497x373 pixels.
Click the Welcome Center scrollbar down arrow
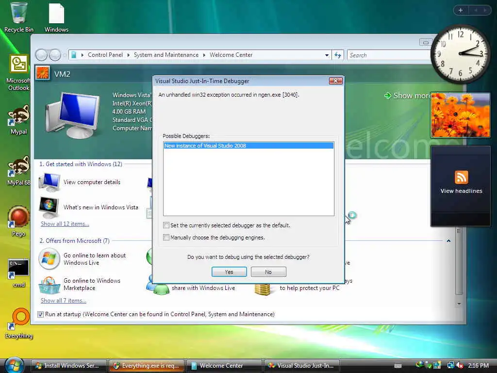[x=459, y=304]
